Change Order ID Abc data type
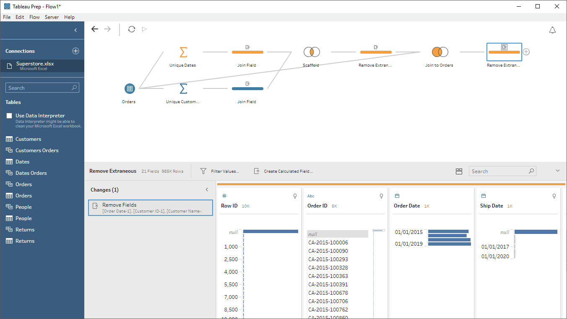 pyautogui.click(x=311, y=196)
